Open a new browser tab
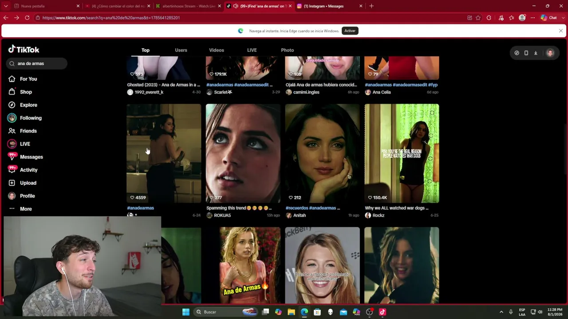The width and height of the screenshot is (568, 319). click(x=371, y=6)
